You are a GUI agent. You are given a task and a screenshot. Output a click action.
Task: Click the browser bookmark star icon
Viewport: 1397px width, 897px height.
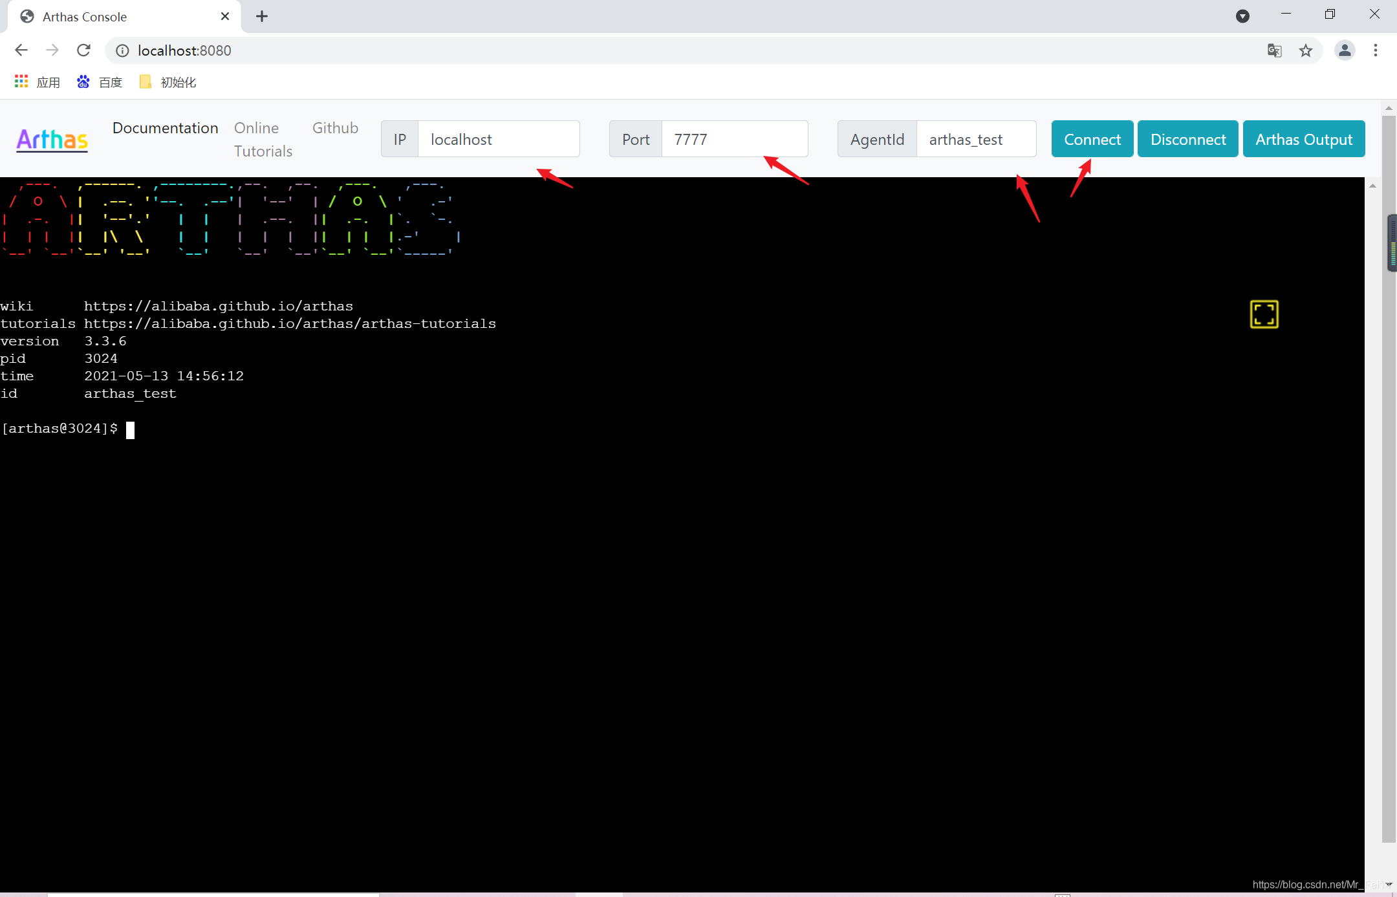[x=1307, y=50]
